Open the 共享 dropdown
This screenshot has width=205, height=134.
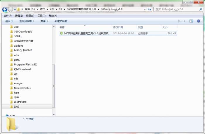click(x=44, y=21)
